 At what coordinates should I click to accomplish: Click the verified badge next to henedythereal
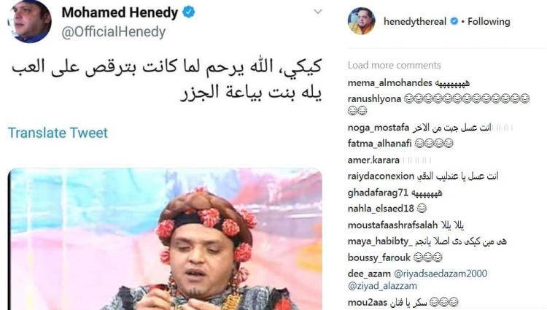[x=454, y=21]
